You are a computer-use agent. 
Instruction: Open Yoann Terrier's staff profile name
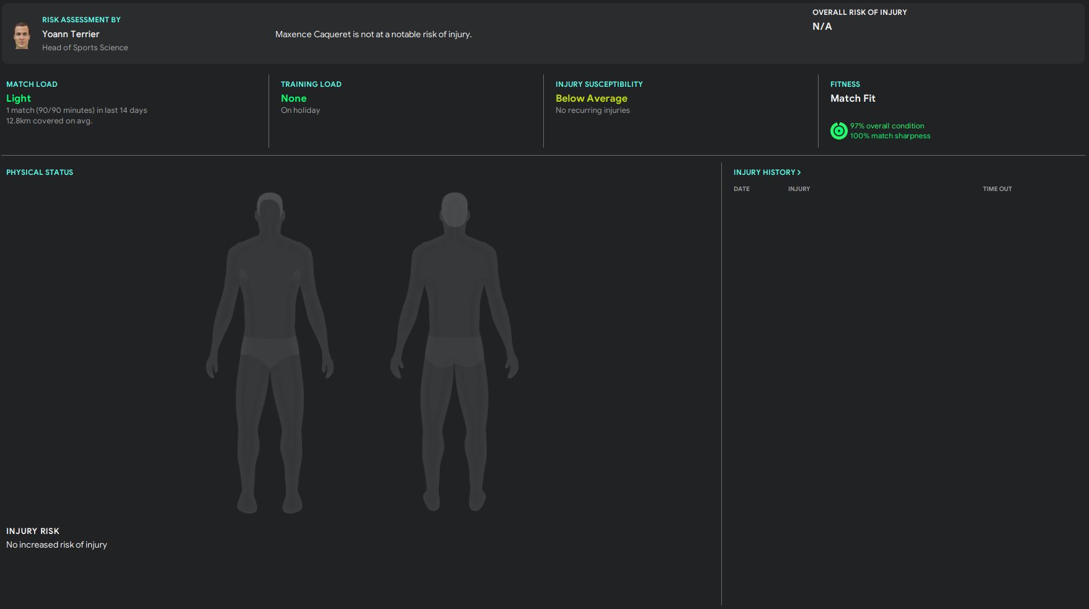71,34
